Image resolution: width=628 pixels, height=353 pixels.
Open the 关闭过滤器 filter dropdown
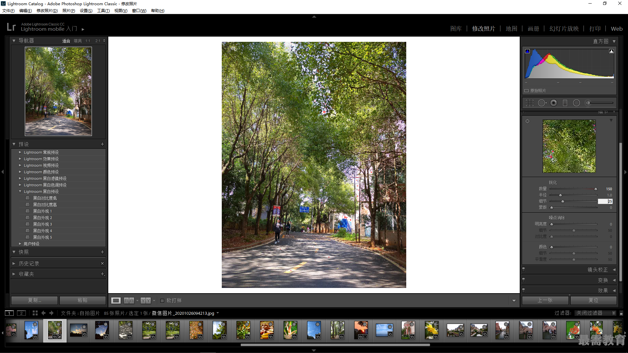click(595, 313)
